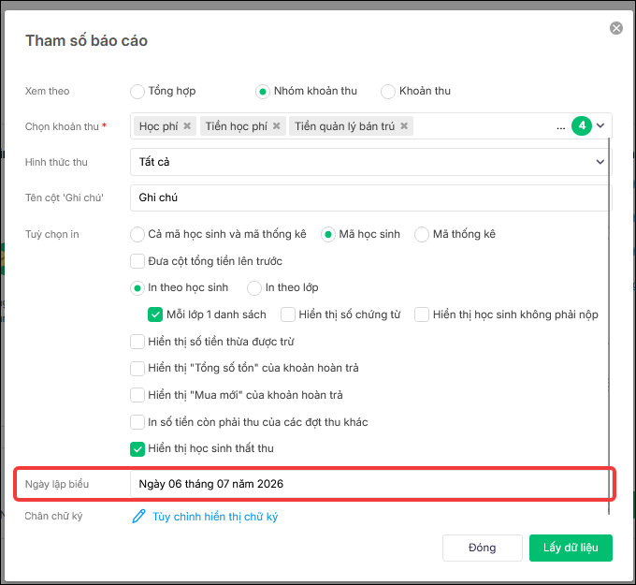Choose Cả mã học sinh và mã thống kê
Screen dimensions: 636x585
click(x=137, y=234)
